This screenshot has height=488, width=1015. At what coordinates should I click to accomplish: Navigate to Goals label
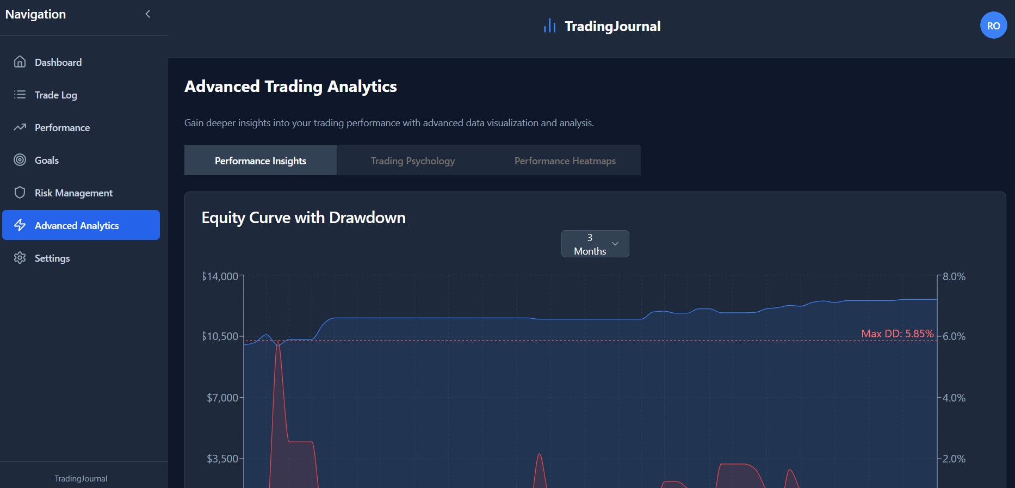(x=47, y=160)
